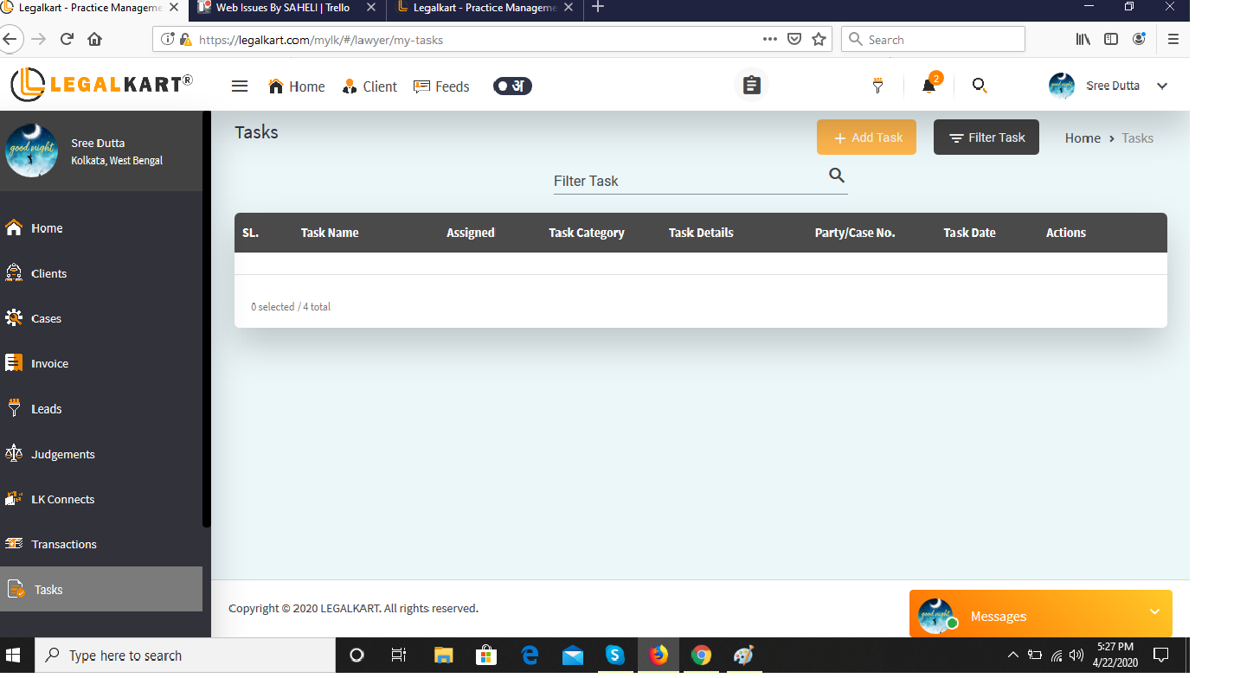Open the hamburger menu icon
This screenshot has width=1253, height=678.
pyautogui.click(x=240, y=86)
